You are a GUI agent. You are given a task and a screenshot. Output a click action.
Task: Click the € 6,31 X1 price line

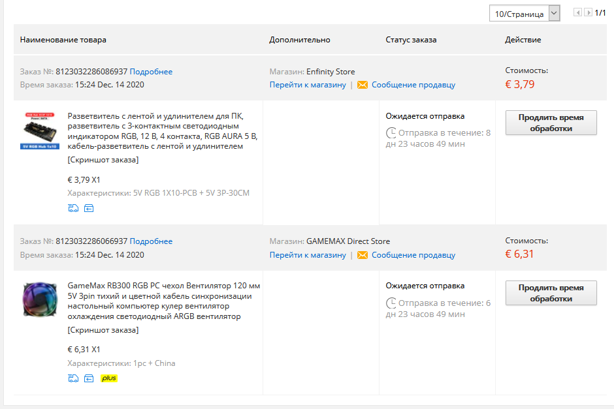click(x=84, y=350)
